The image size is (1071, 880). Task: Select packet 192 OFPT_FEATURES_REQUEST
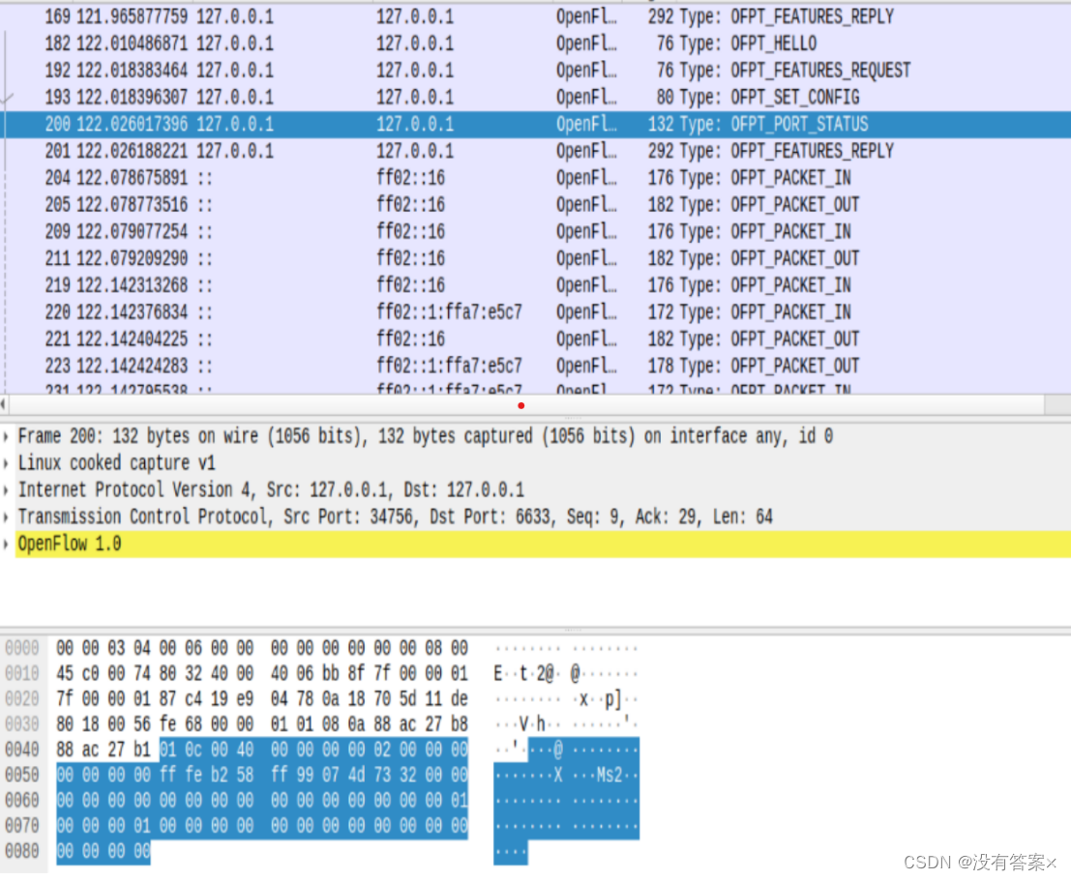coord(387,70)
